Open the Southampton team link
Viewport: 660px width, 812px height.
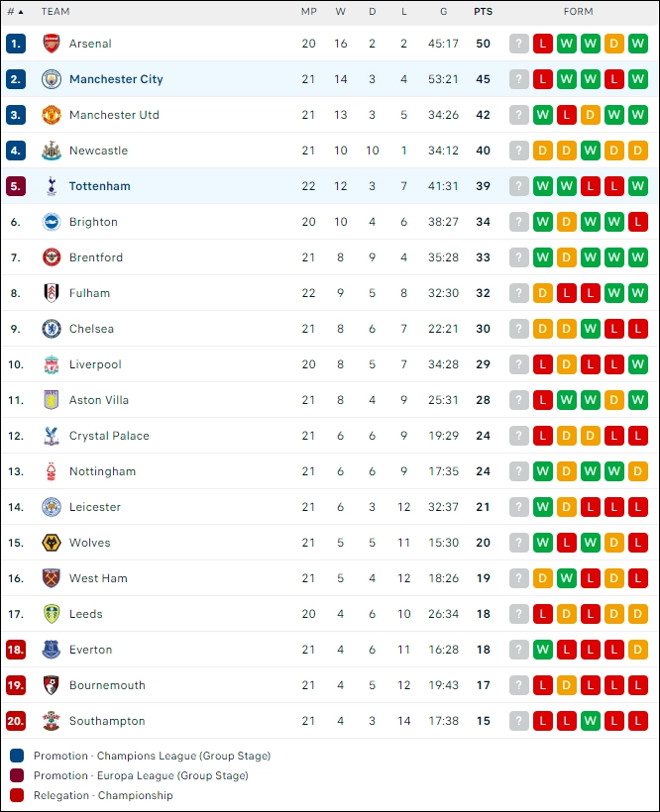click(107, 721)
